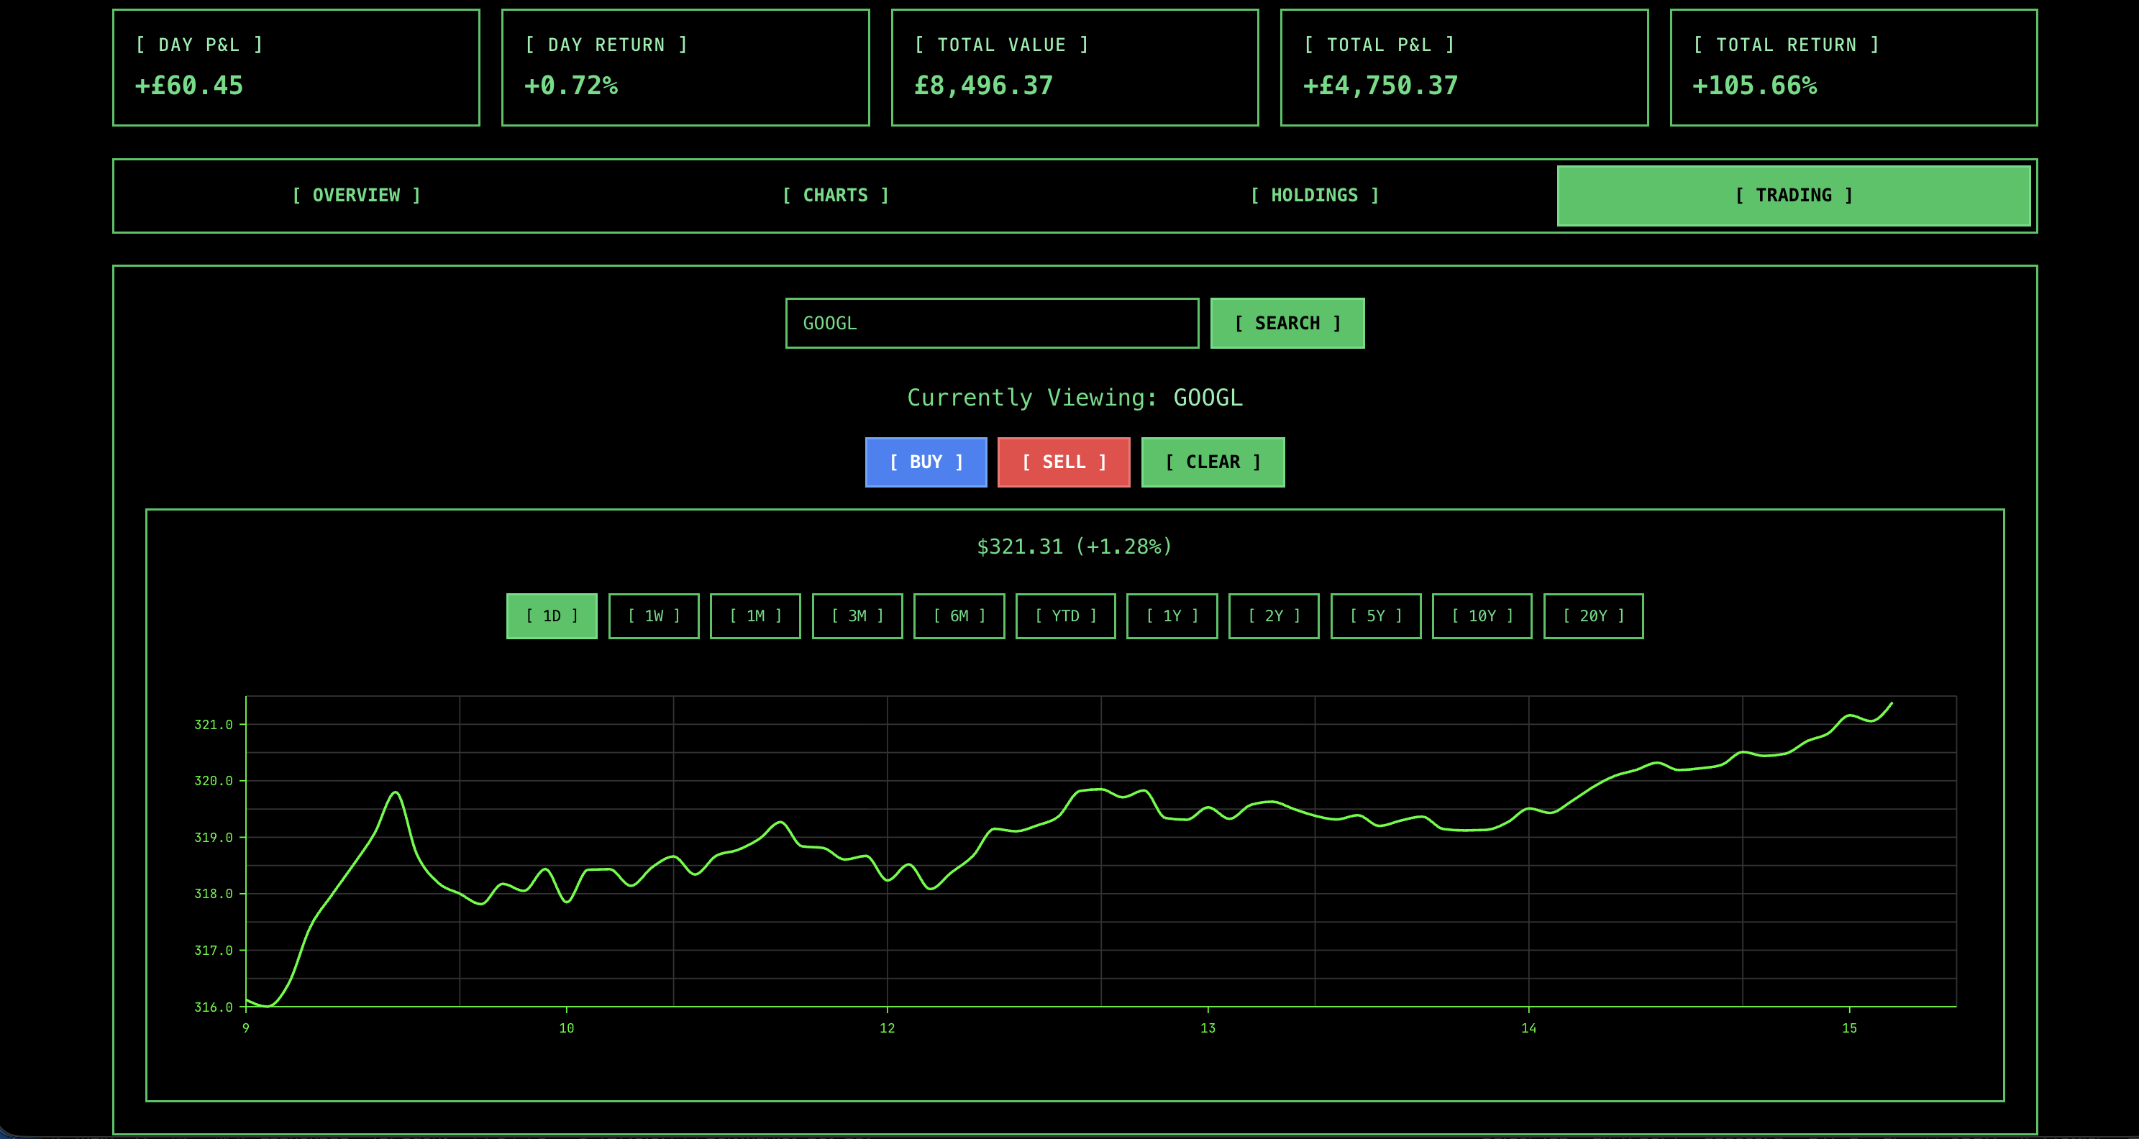Set the chart range to 3M

857,616
